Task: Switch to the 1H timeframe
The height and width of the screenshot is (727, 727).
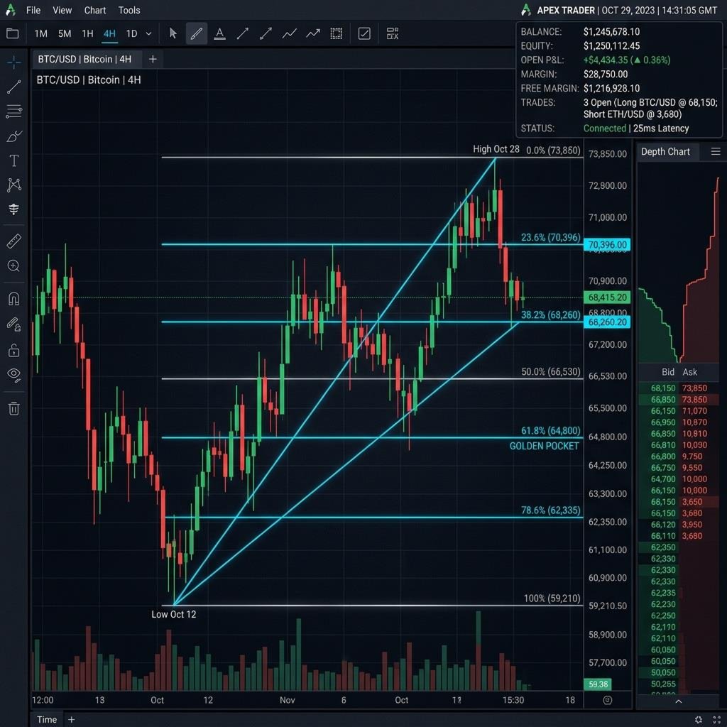Action: pos(87,34)
